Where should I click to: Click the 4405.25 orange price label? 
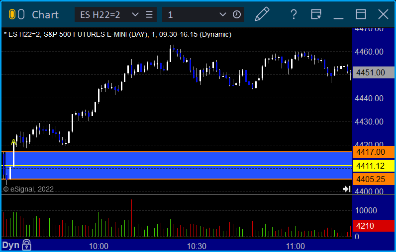[374, 179]
